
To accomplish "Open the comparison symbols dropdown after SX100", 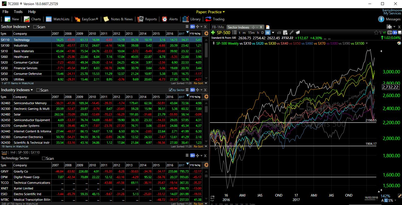I will pos(367,43).
